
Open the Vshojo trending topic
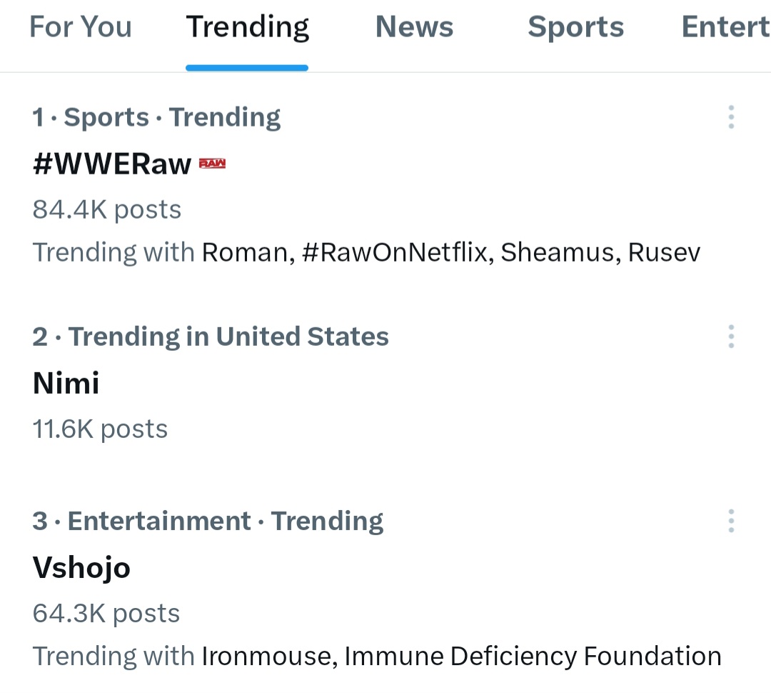(81, 568)
